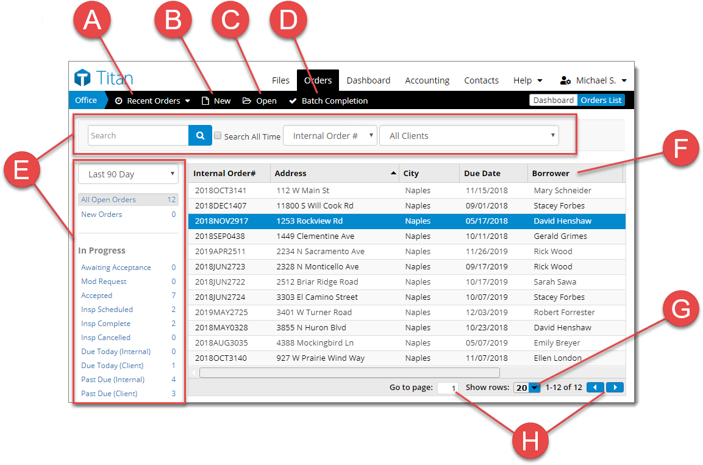Viewport: 703px width, 465px height.
Task: Click address 1449 Clementine Ave
Action: [315, 236]
